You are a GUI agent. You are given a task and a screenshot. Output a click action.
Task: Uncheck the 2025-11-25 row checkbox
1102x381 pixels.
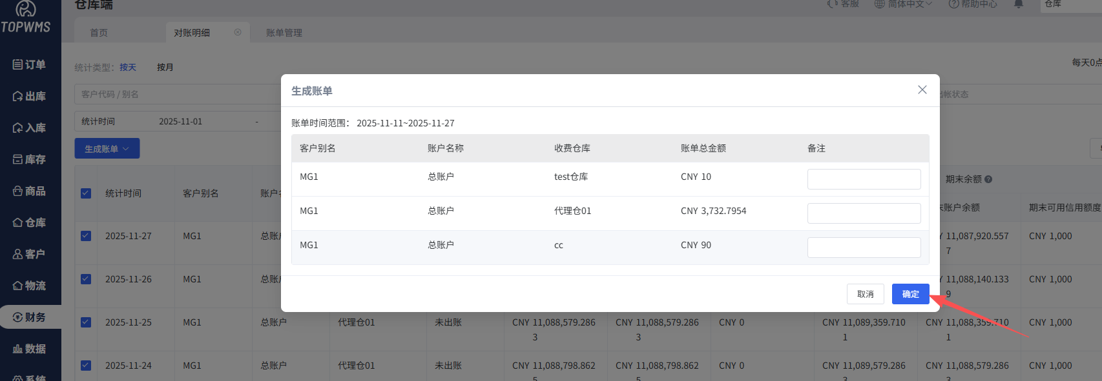tap(86, 322)
